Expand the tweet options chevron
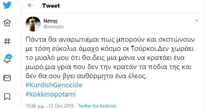The height and width of the screenshot is (109, 206). (197, 20)
